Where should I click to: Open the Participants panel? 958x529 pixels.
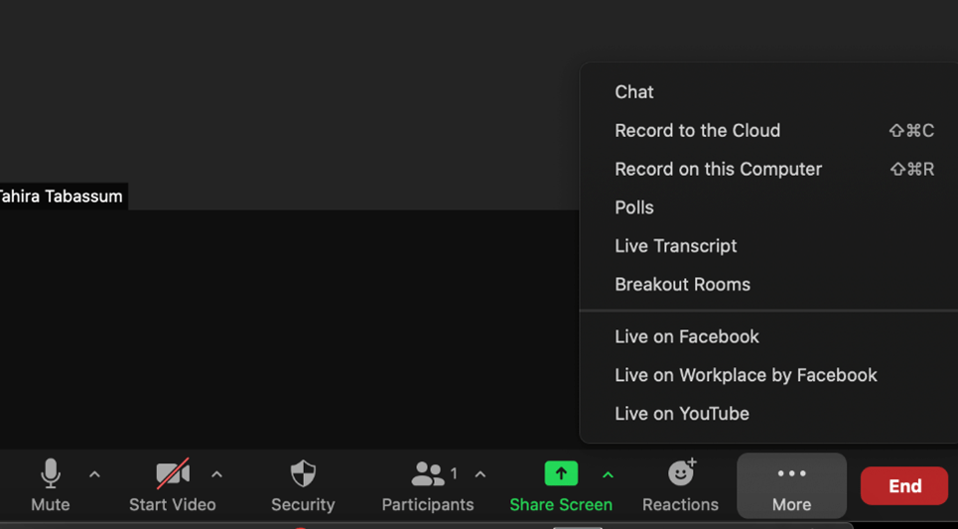(428, 485)
